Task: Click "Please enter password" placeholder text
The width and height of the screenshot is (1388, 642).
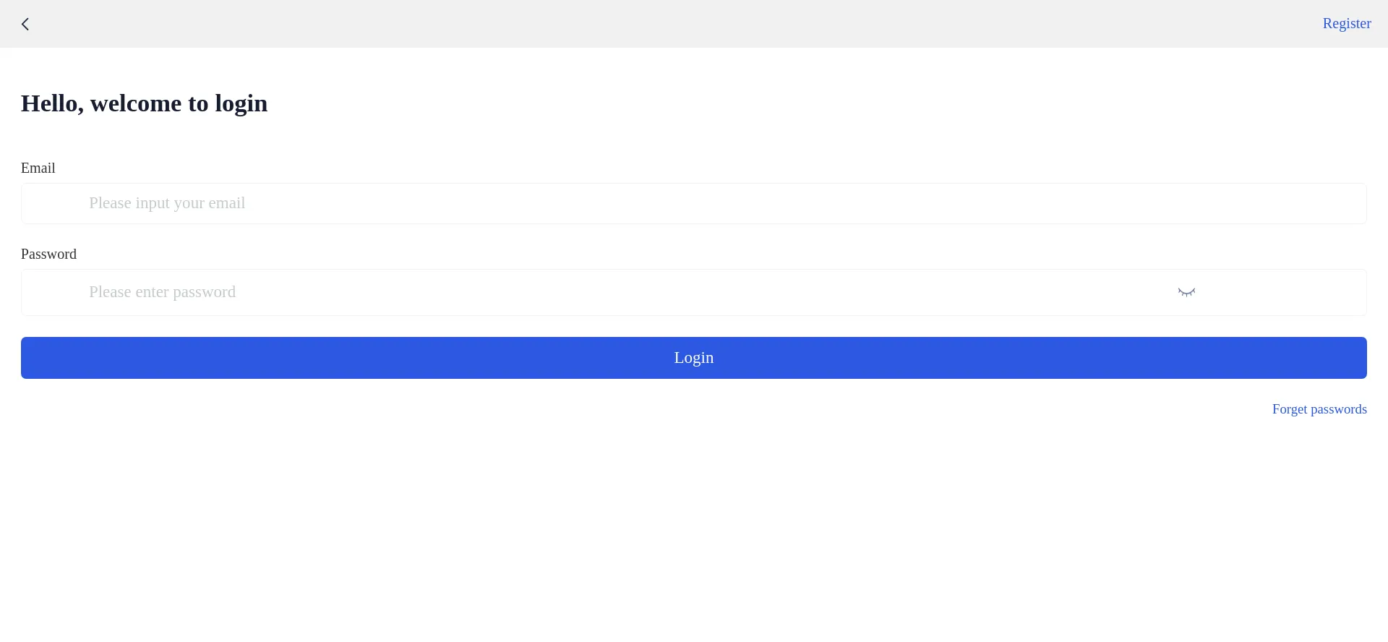Action: (x=162, y=292)
